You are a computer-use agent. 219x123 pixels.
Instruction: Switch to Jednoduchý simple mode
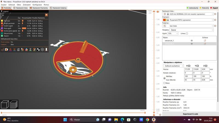click(192, 8)
